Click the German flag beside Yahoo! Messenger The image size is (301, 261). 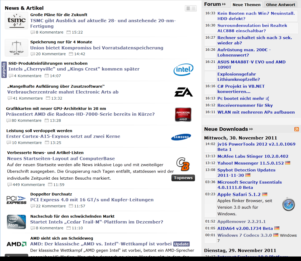tap(288, 163)
